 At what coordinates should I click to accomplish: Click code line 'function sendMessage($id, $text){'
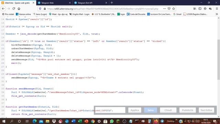point(30,89)
